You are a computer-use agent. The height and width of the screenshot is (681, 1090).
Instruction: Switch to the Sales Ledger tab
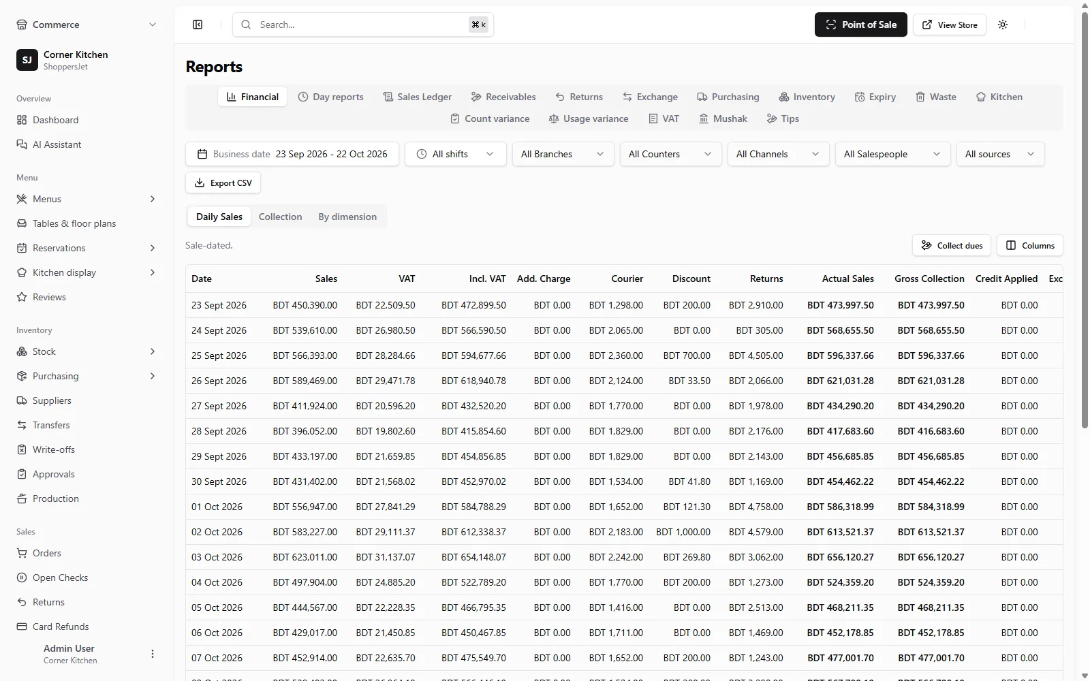pyautogui.click(x=418, y=97)
